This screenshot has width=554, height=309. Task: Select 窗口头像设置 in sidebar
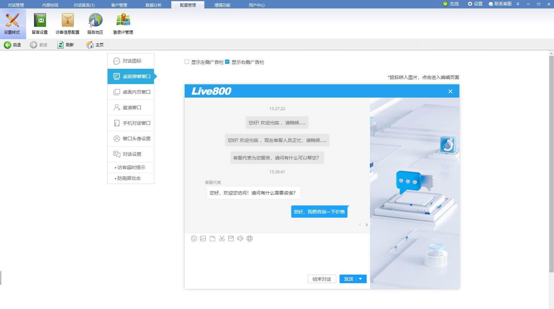pyautogui.click(x=131, y=139)
